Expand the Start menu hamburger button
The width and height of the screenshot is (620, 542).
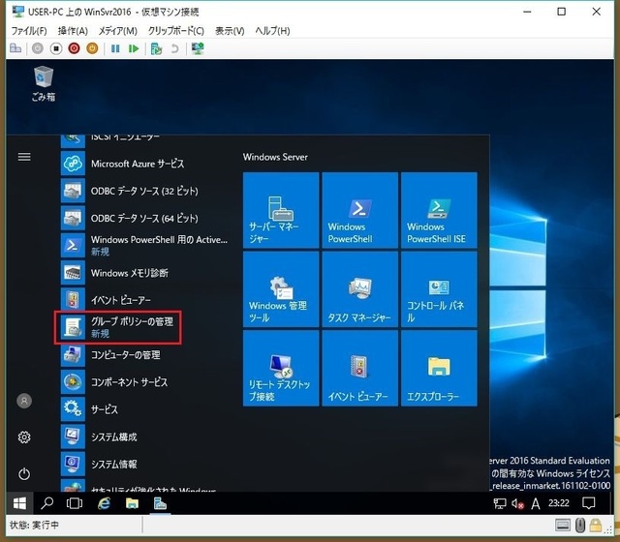(x=24, y=157)
